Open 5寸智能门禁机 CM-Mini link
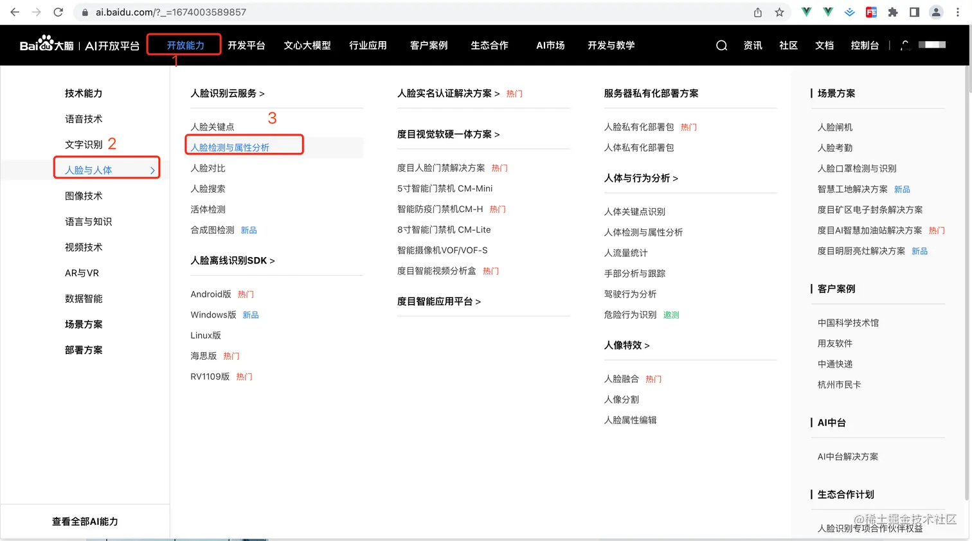Image resolution: width=972 pixels, height=541 pixels. [445, 188]
